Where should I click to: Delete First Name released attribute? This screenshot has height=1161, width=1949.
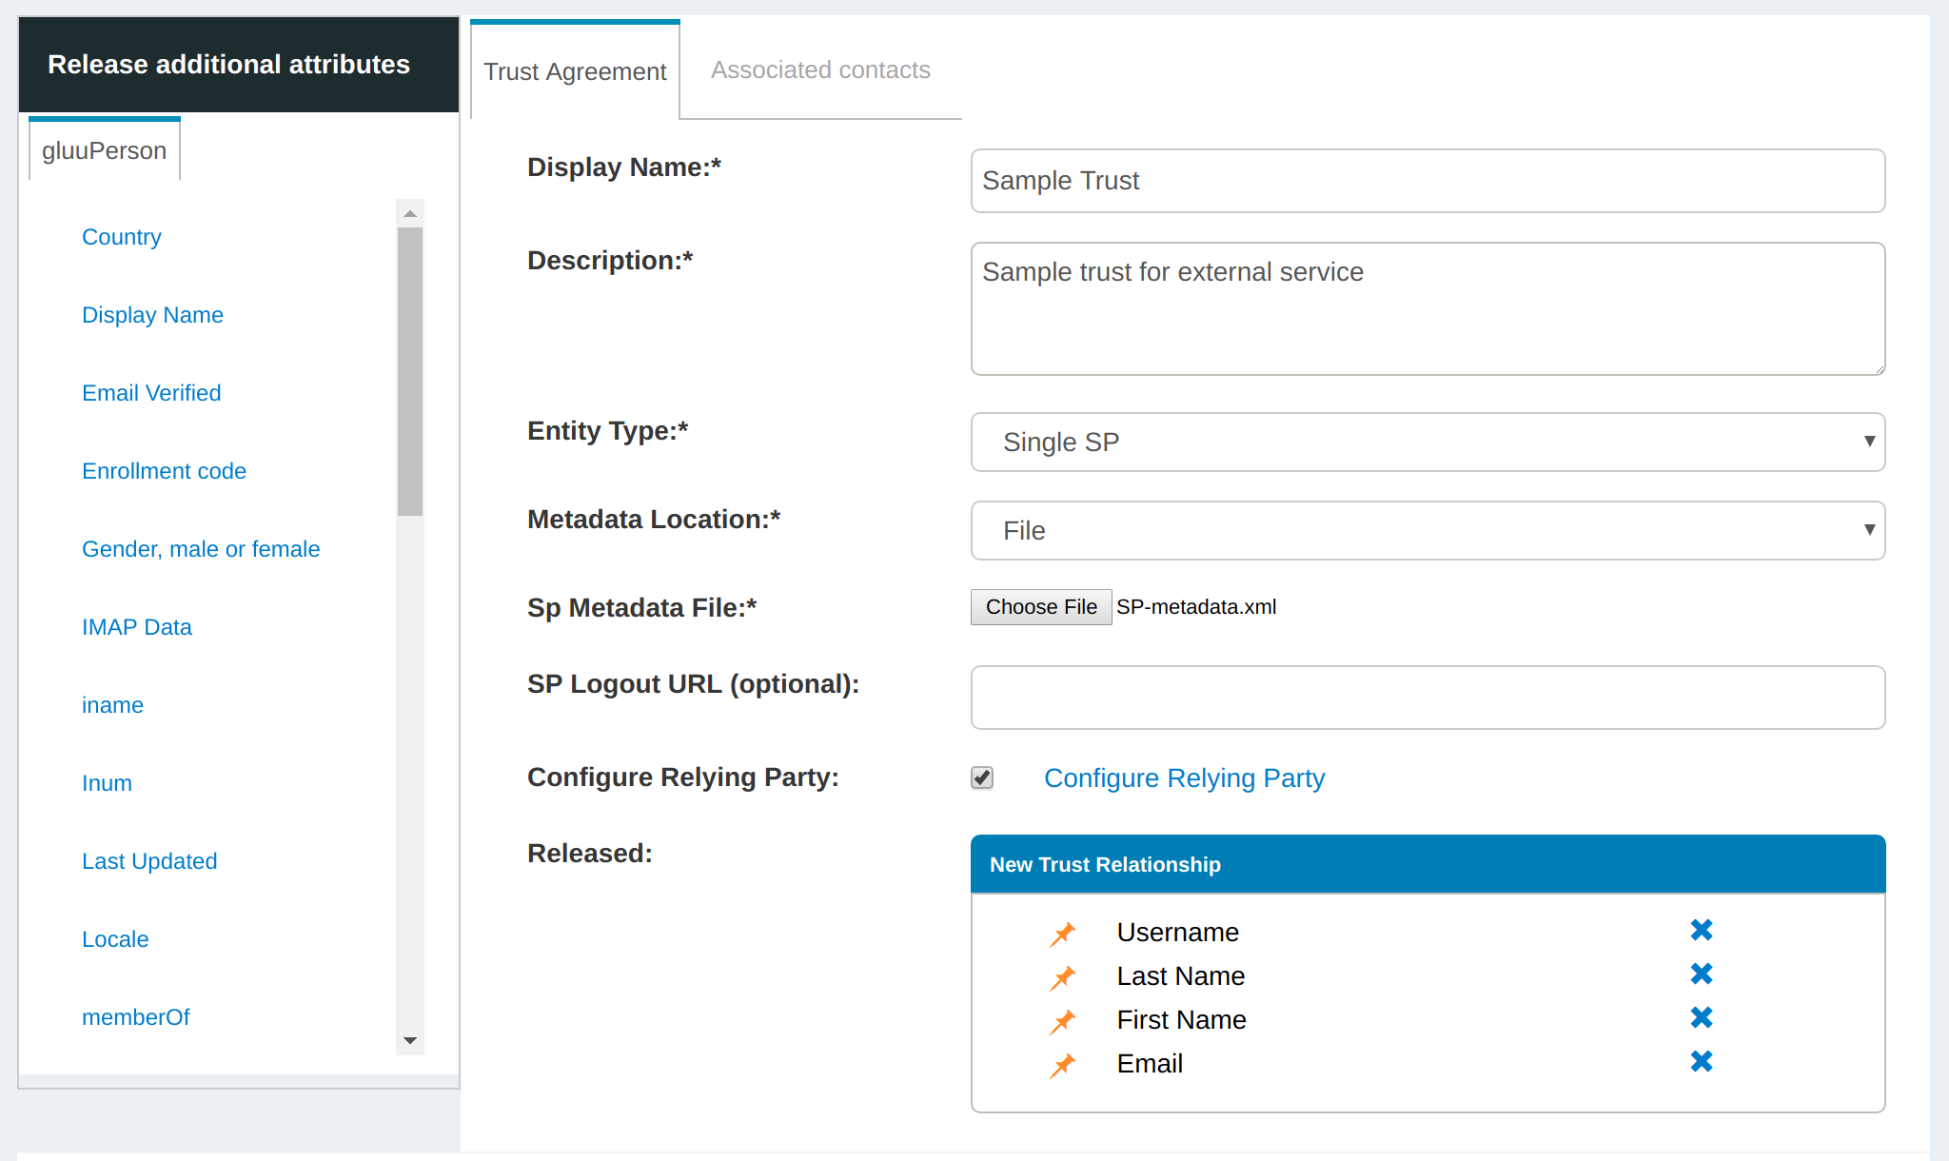click(1701, 1018)
